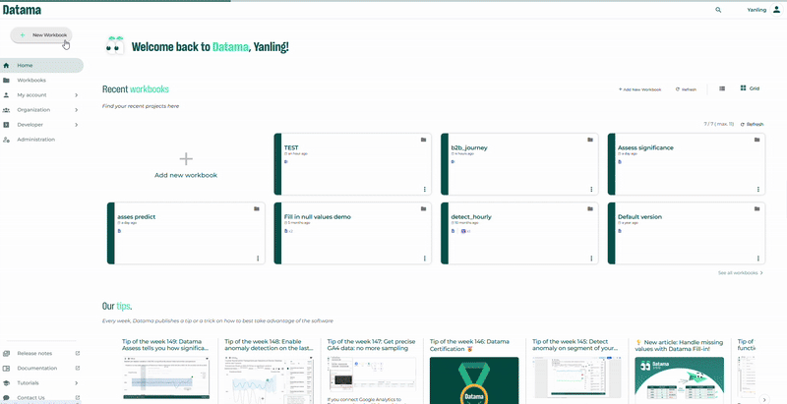The height and width of the screenshot is (404, 787).
Task: Click the Organization group icon
Action: (6, 110)
